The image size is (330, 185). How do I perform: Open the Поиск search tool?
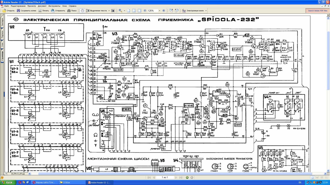[x=72, y=11]
